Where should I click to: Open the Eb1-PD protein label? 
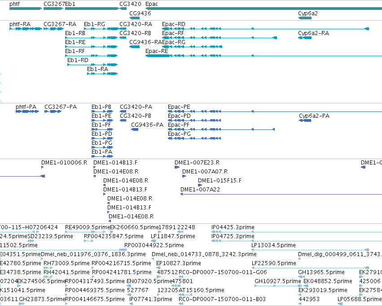point(102,134)
